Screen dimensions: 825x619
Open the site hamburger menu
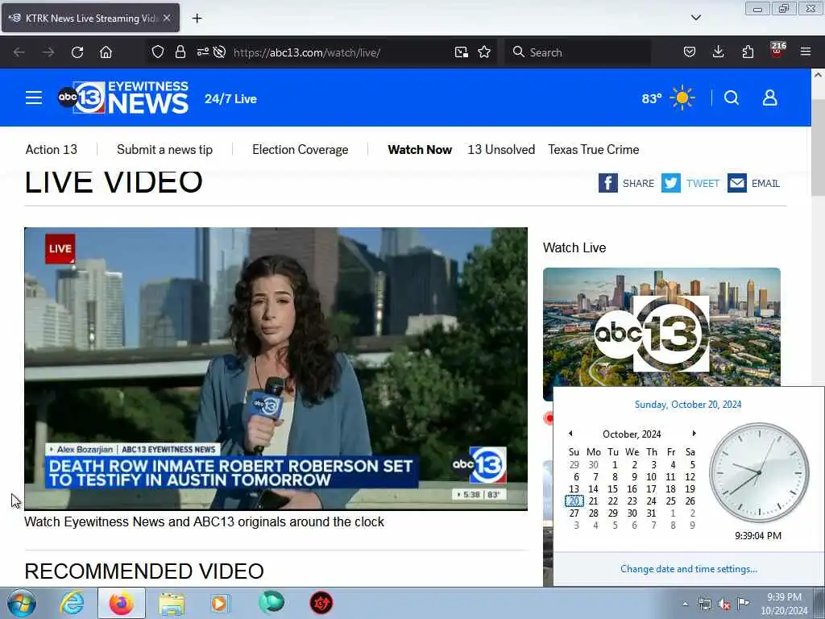click(34, 98)
